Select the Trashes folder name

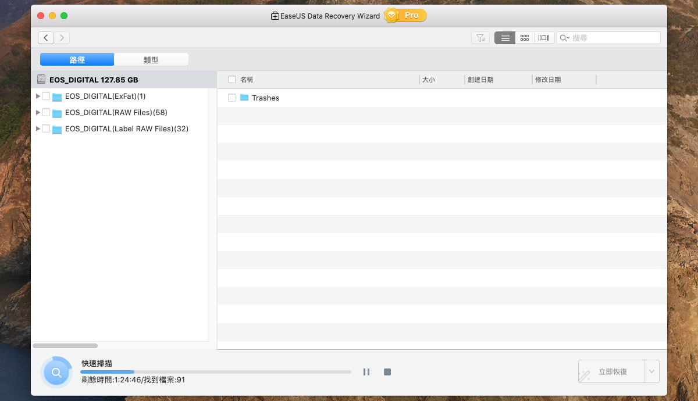266,98
